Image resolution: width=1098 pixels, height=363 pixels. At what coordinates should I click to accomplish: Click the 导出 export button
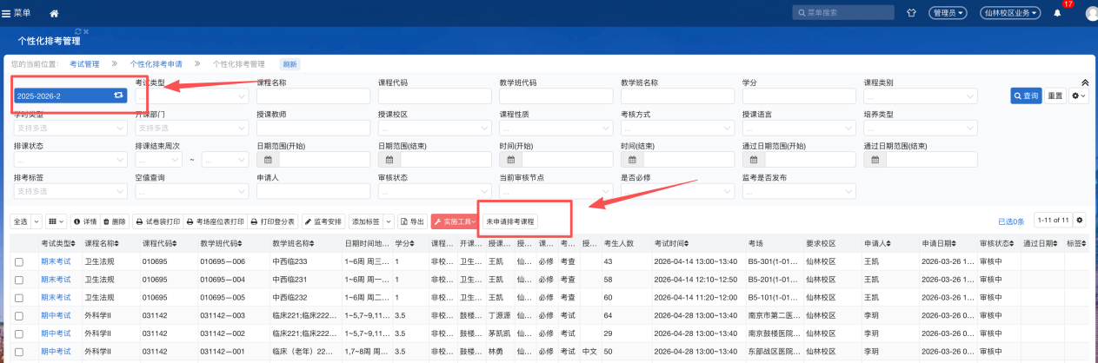point(413,221)
